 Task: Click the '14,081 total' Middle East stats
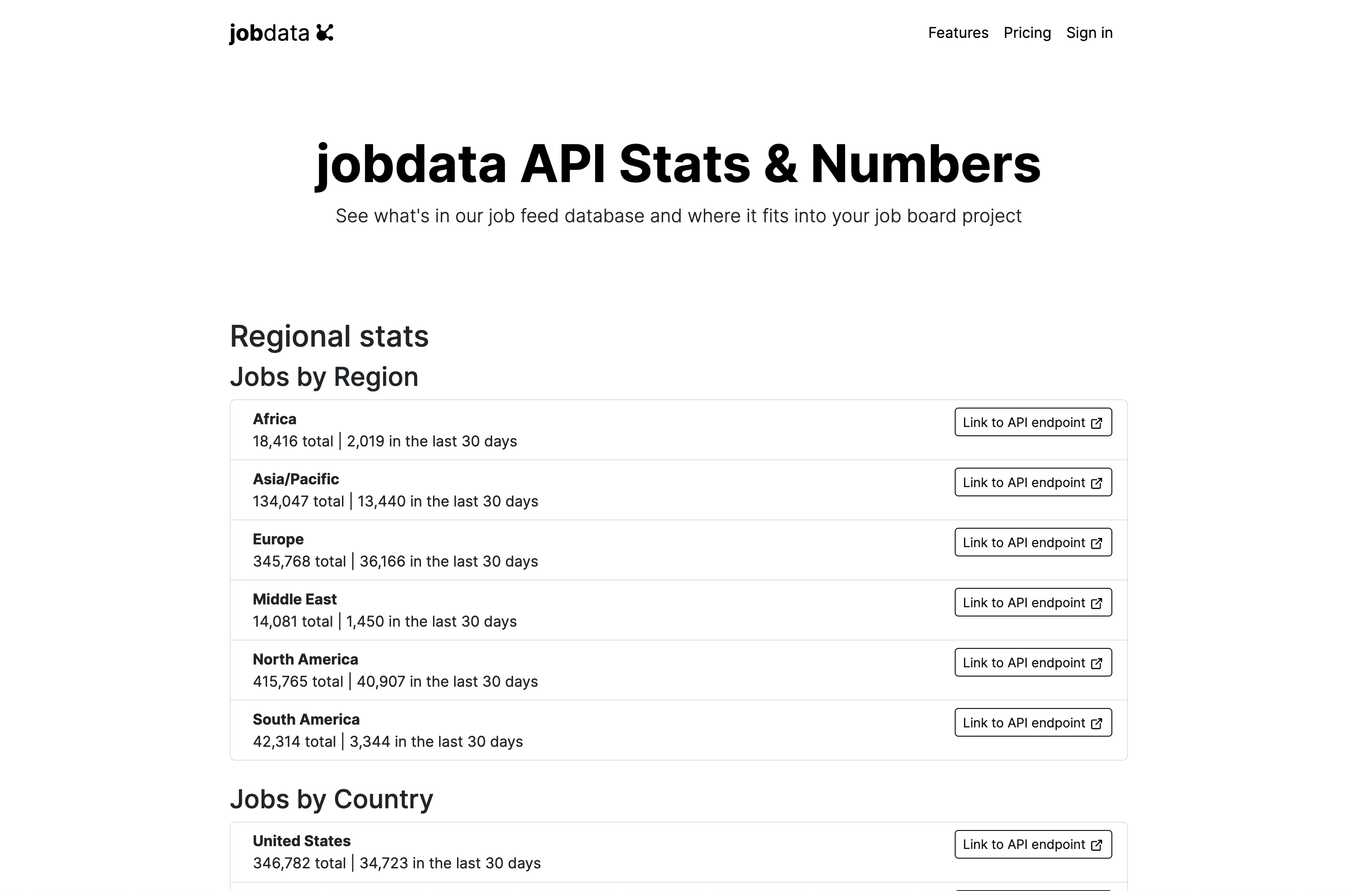(384, 621)
